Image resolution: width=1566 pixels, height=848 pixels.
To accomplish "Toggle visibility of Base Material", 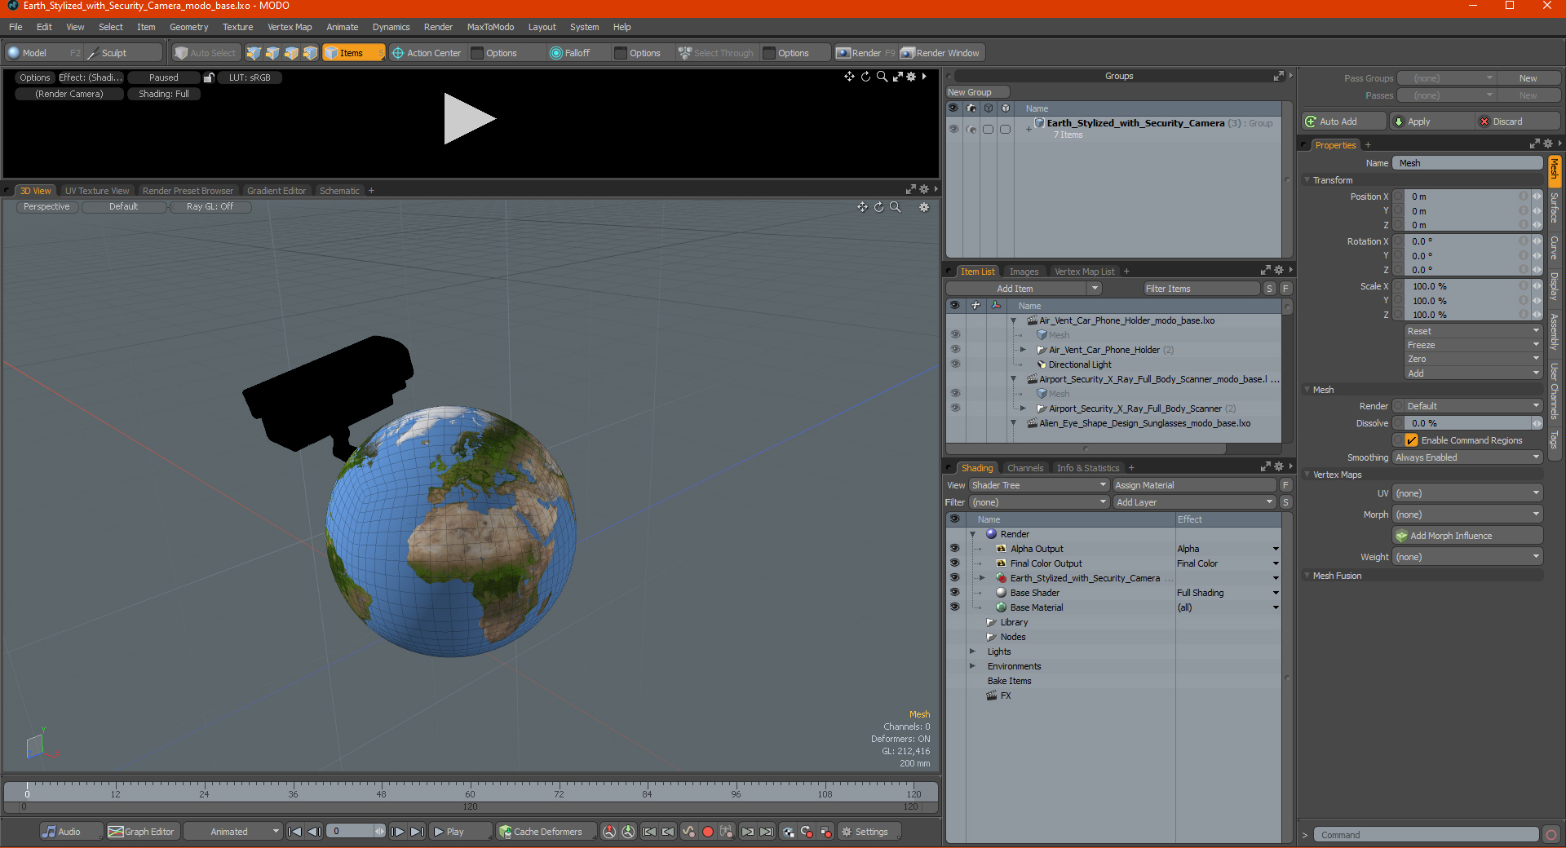I will point(954,607).
